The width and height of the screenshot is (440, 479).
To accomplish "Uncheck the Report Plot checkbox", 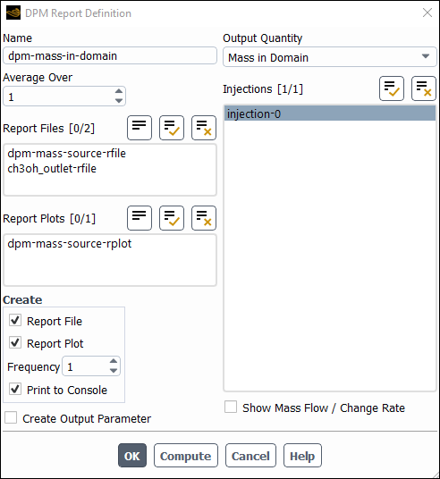I will click(15, 343).
